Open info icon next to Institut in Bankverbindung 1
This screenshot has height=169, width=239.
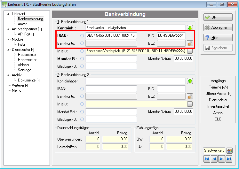click(82, 51)
